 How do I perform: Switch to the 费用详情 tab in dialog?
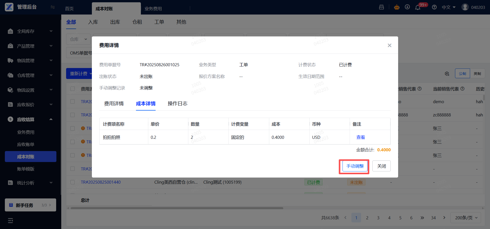click(114, 103)
